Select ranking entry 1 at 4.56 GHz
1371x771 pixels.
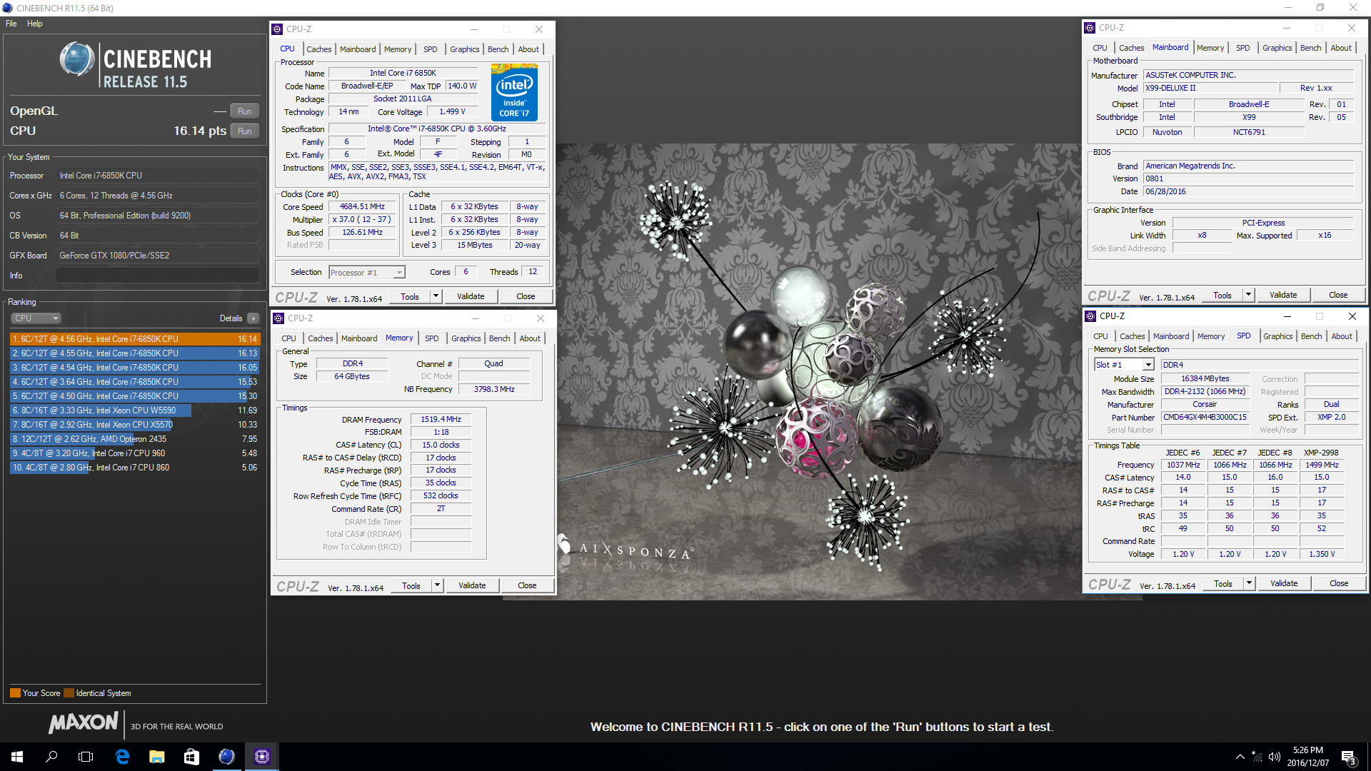(x=134, y=339)
